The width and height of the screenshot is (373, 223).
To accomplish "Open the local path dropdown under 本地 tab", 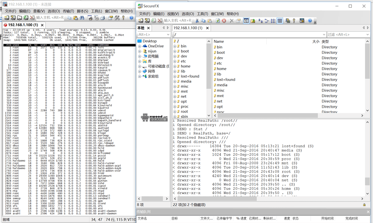I will click(x=168, y=34).
